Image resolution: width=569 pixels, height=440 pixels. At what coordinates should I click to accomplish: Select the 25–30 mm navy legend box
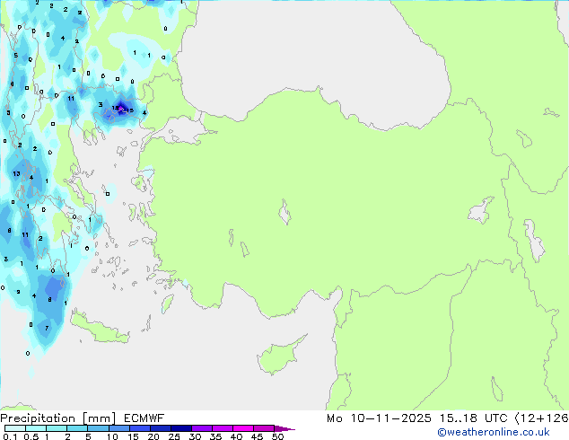[x=181, y=428]
